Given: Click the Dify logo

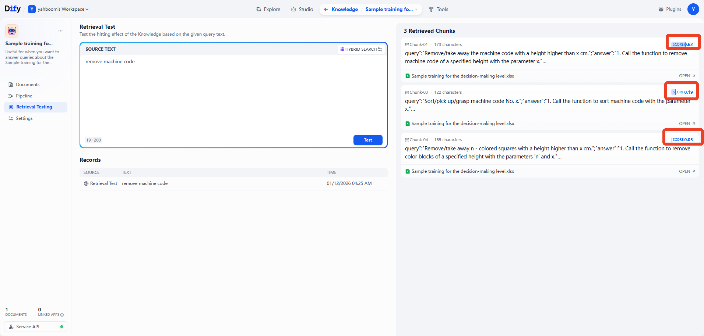Looking at the screenshot, I should tap(13, 9).
